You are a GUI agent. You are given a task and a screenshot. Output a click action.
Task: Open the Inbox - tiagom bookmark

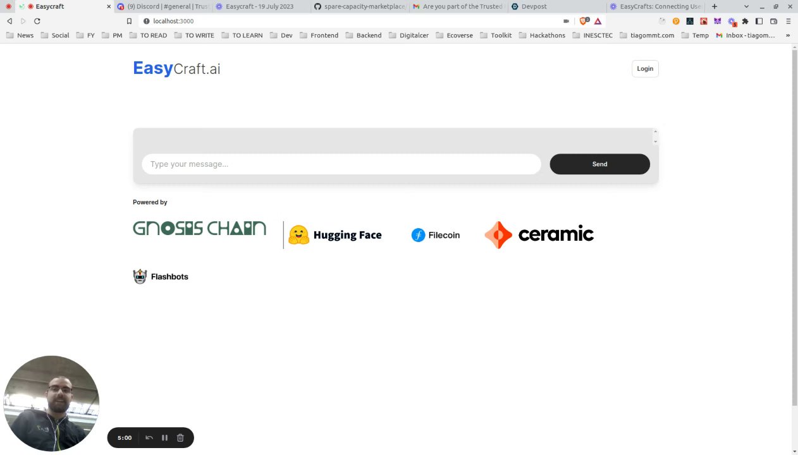pyautogui.click(x=746, y=35)
